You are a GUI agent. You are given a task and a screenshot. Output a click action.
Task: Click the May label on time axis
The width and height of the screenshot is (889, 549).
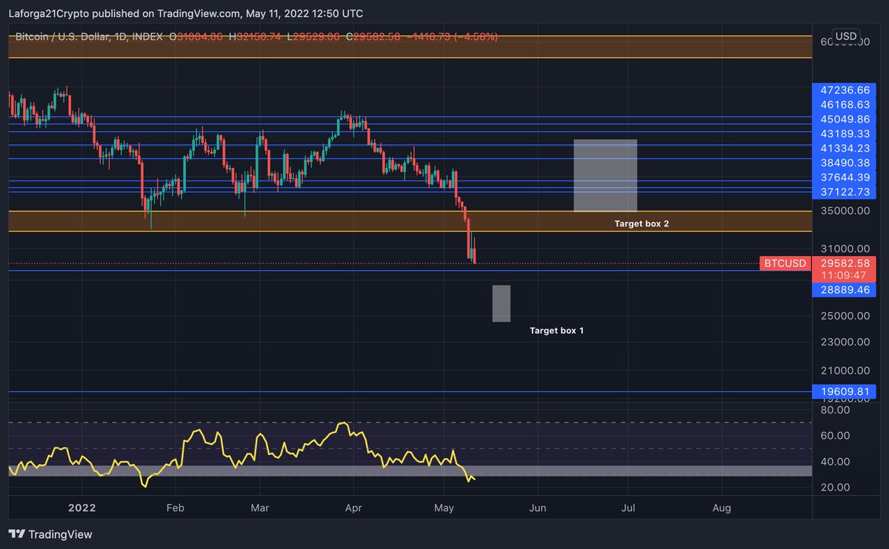444,508
